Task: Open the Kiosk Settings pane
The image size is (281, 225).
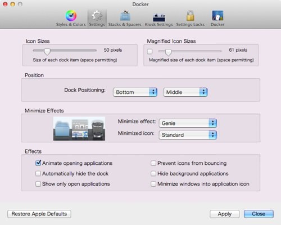Action: click(x=158, y=19)
